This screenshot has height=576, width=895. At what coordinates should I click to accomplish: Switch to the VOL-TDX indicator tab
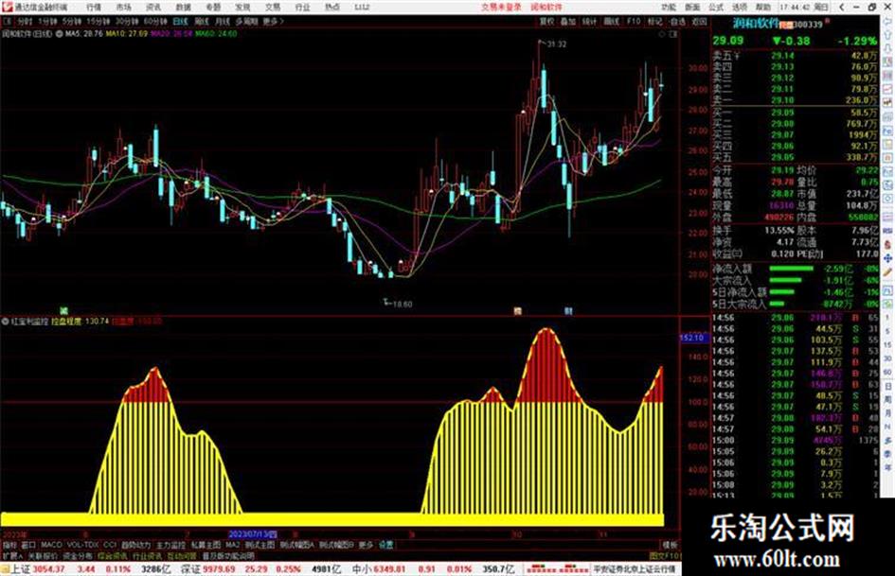(x=83, y=545)
